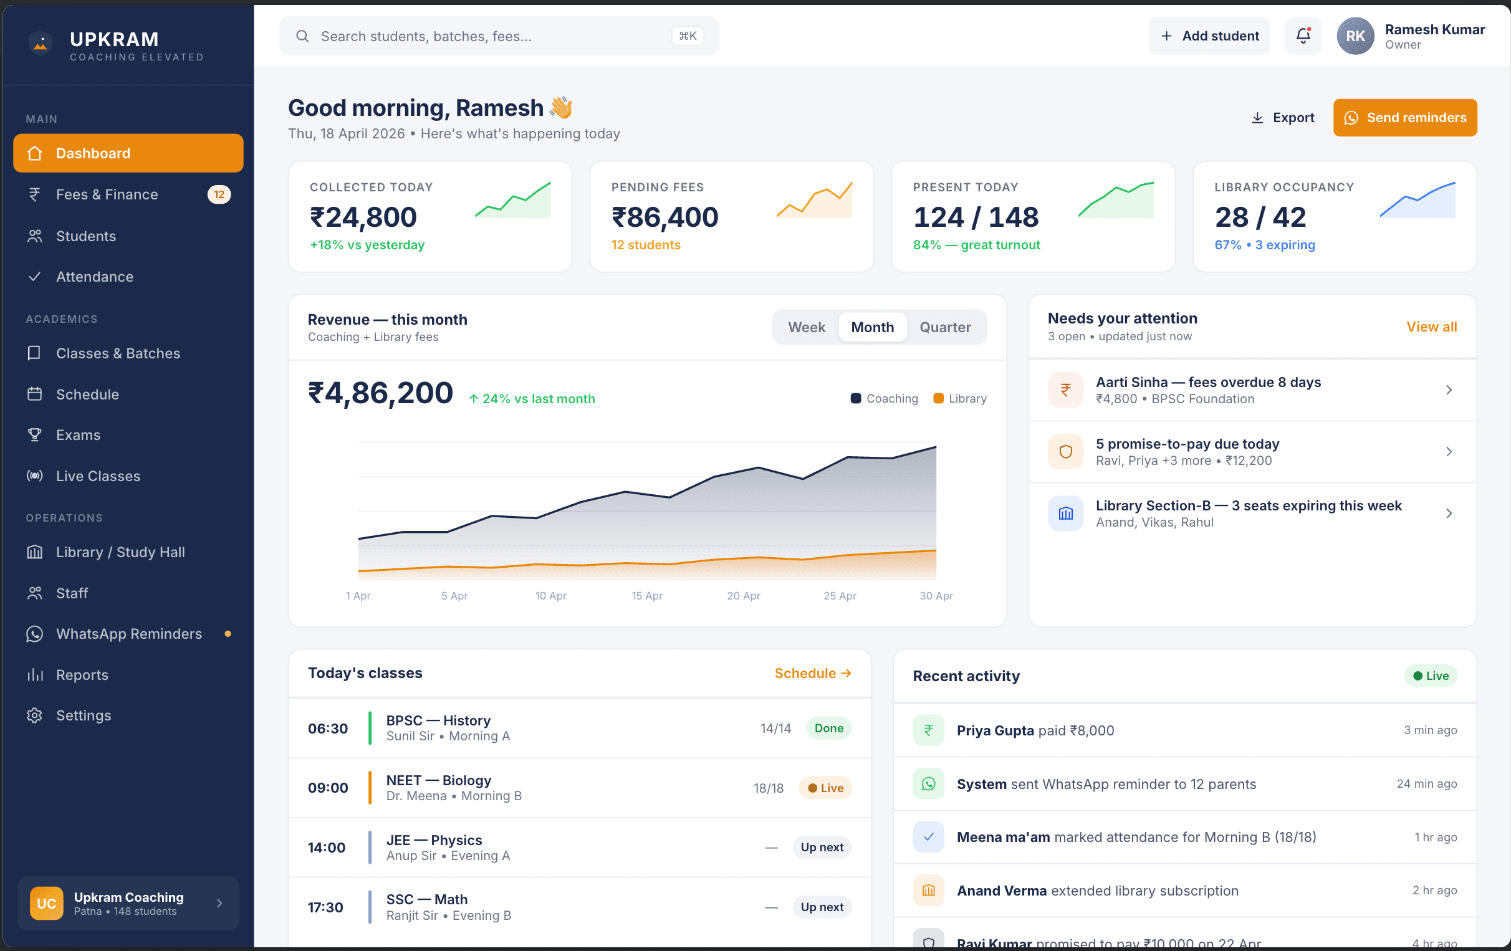Select the Quarter revenue toggle

(x=945, y=327)
